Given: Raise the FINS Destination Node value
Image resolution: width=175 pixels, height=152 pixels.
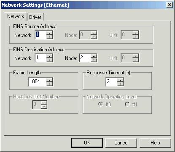Looking at the screenshot, I should coord(94,56).
